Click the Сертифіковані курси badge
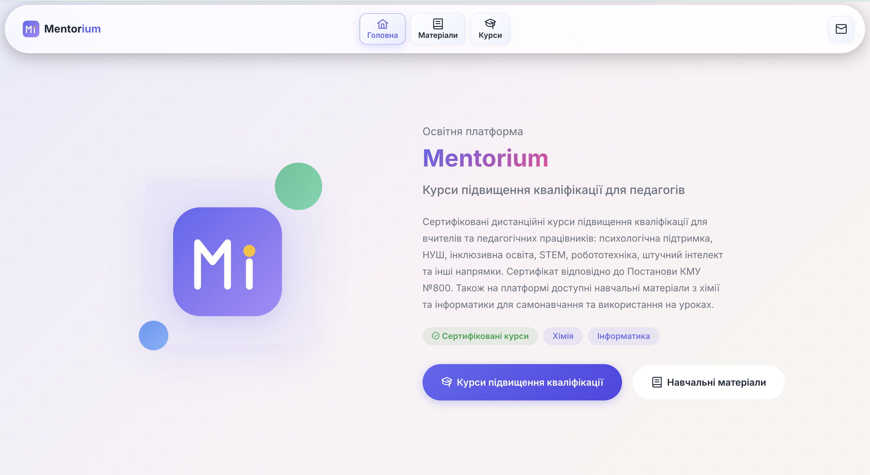This screenshot has width=870, height=475. tap(480, 336)
